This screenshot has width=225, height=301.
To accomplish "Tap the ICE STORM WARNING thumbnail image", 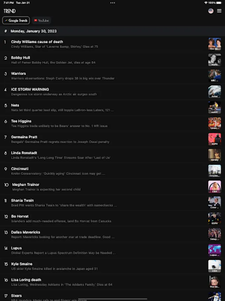I will [x=214, y=92].
